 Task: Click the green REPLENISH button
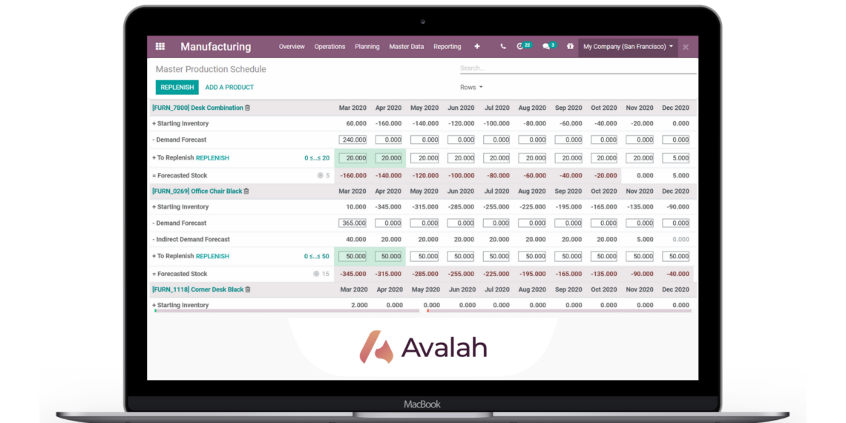click(x=177, y=88)
